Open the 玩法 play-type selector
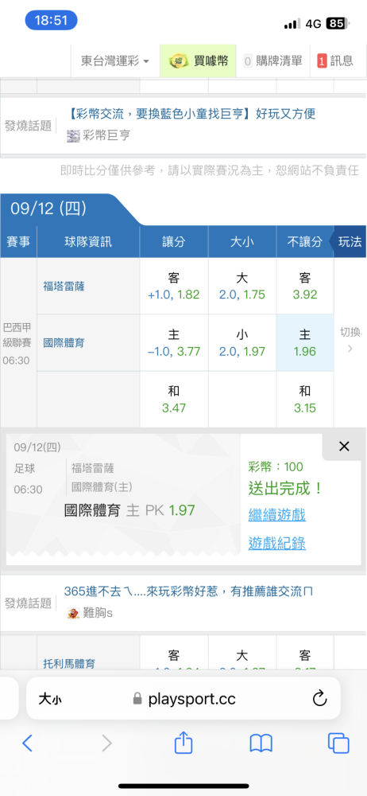Screen dimensions: 367x796 (x=349, y=242)
